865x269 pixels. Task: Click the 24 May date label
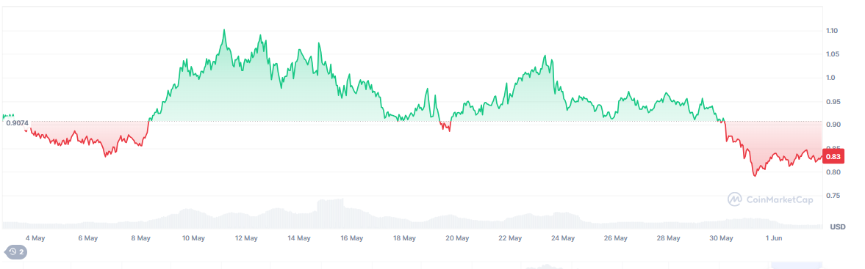coord(563,238)
